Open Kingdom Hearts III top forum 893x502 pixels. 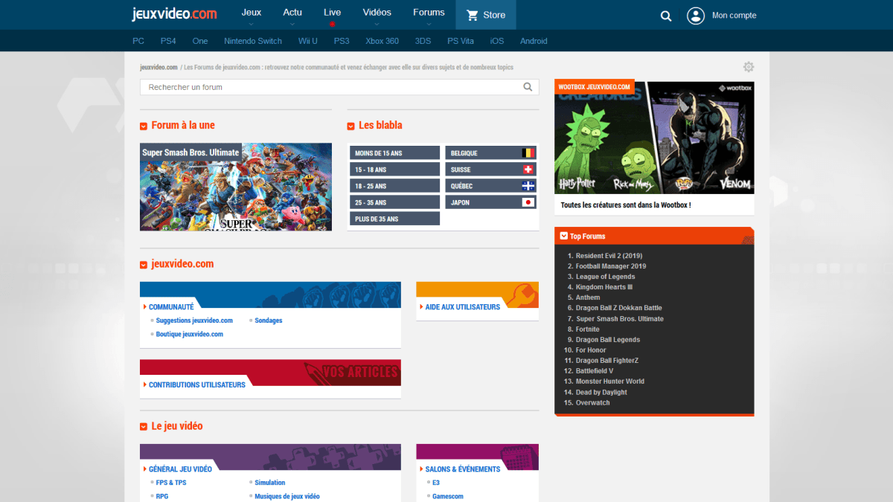(x=604, y=287)
